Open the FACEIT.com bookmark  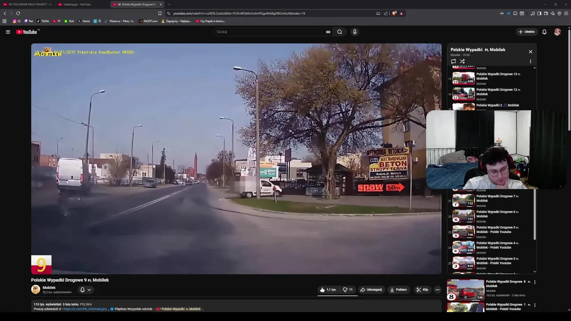pos(149,21)
